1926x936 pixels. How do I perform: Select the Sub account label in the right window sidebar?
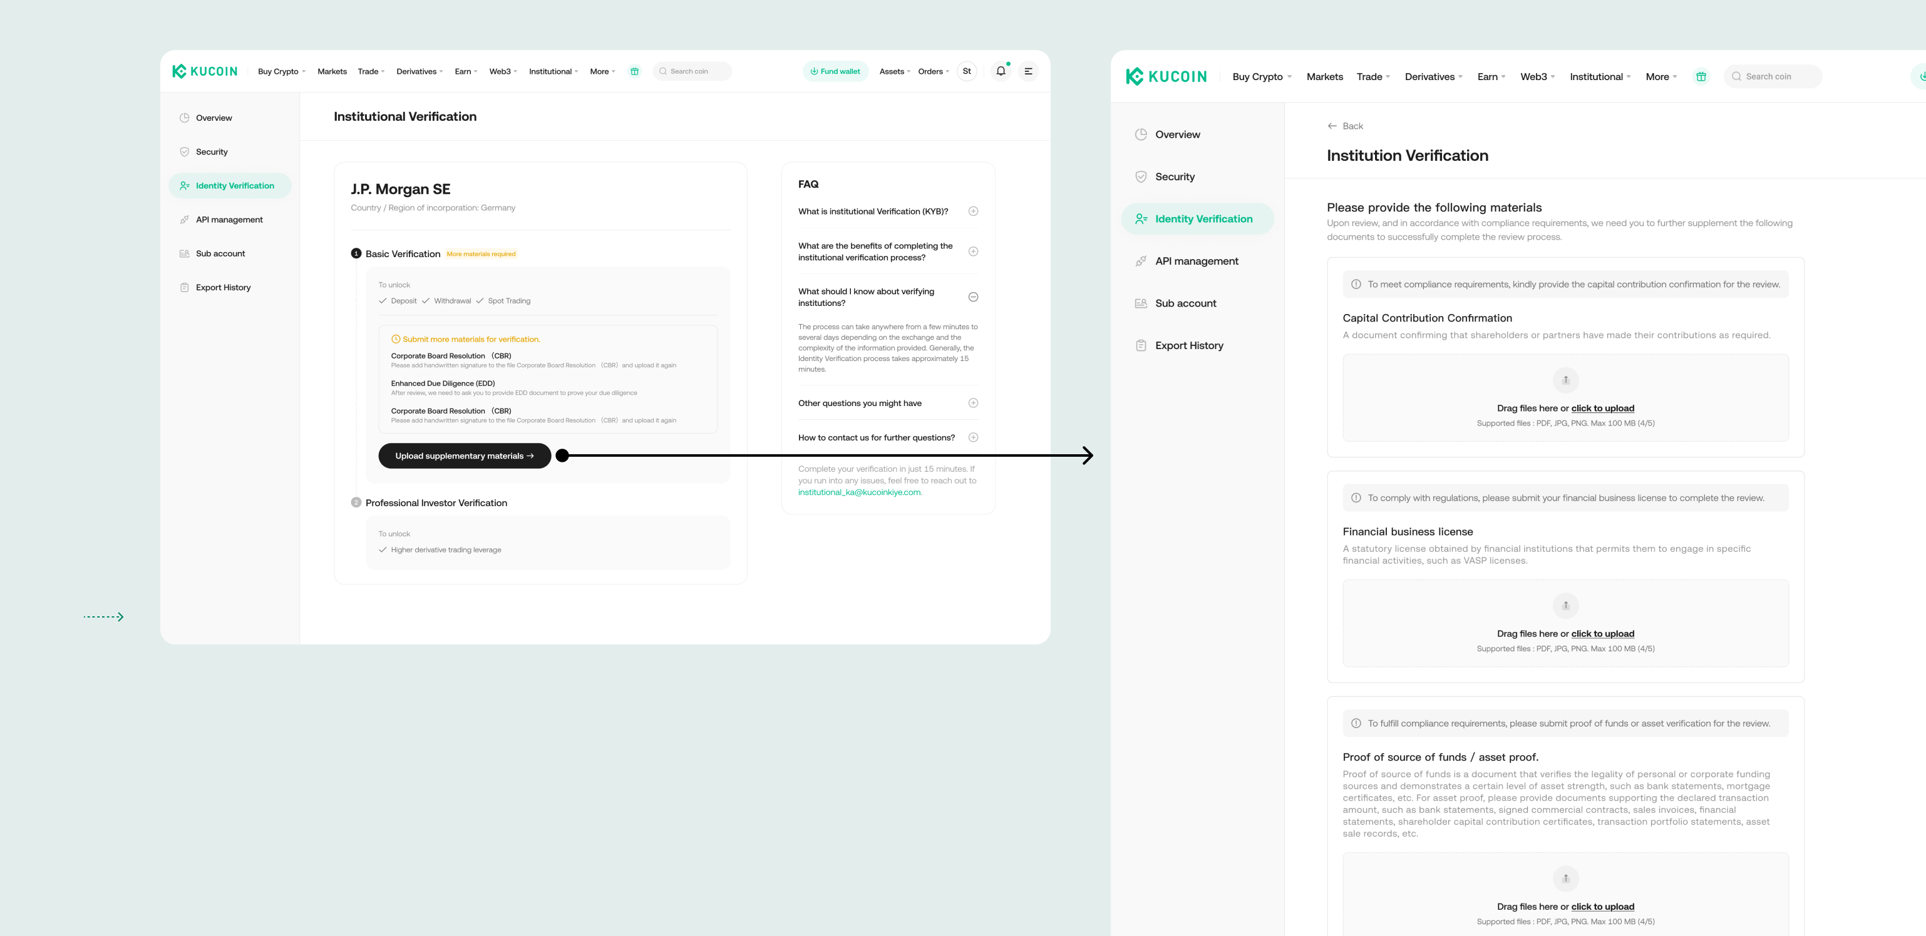tap(1185, 303)
